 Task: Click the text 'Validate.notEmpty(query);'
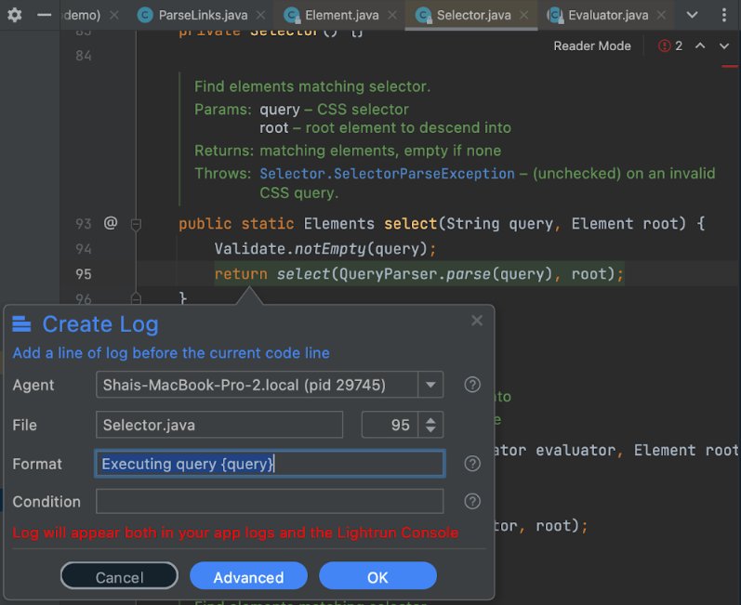[325, 248]
